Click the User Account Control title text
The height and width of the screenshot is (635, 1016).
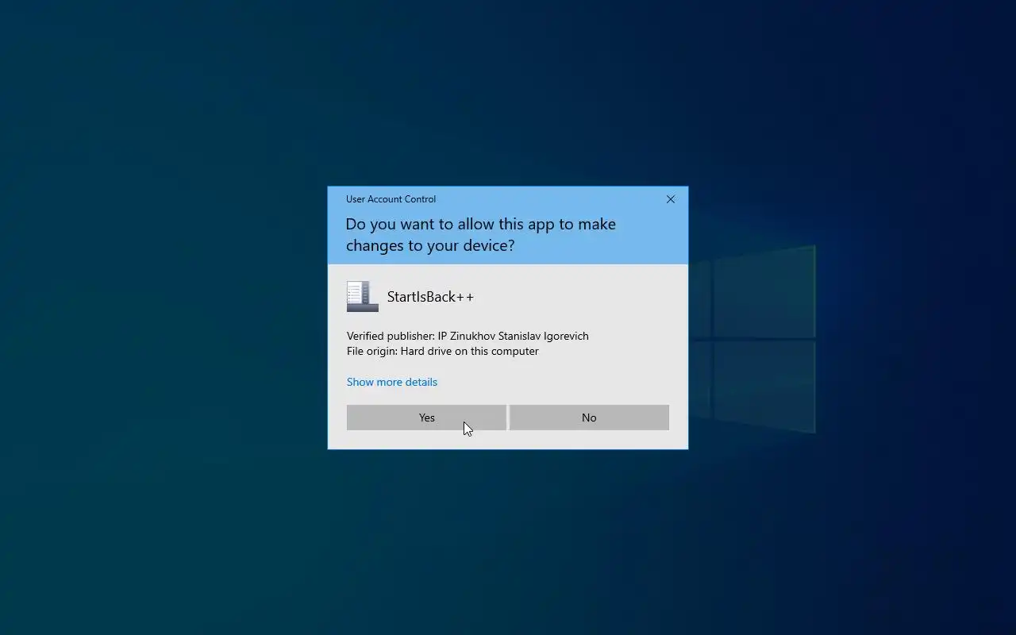pos(391,199)
